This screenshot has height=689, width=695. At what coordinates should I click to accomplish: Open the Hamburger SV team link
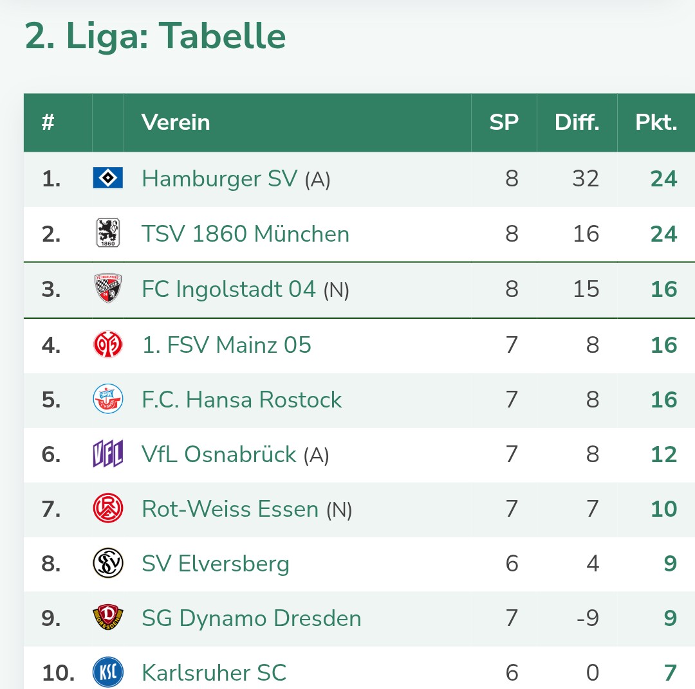pos(219,178)
